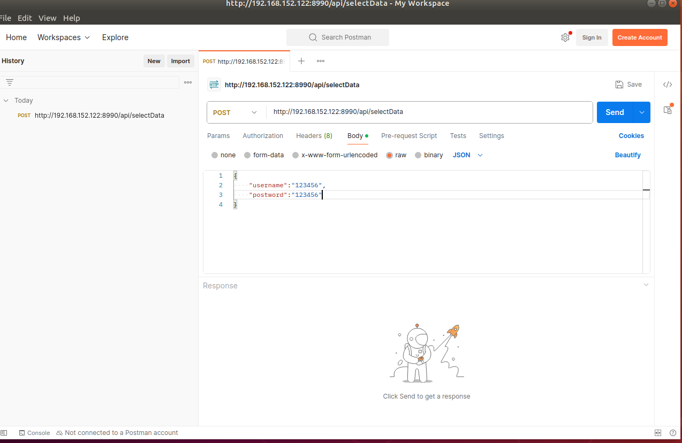This screenshot has width=682, height=443.
Task: Switch to the Authorization tab
Action: (263, 136)
